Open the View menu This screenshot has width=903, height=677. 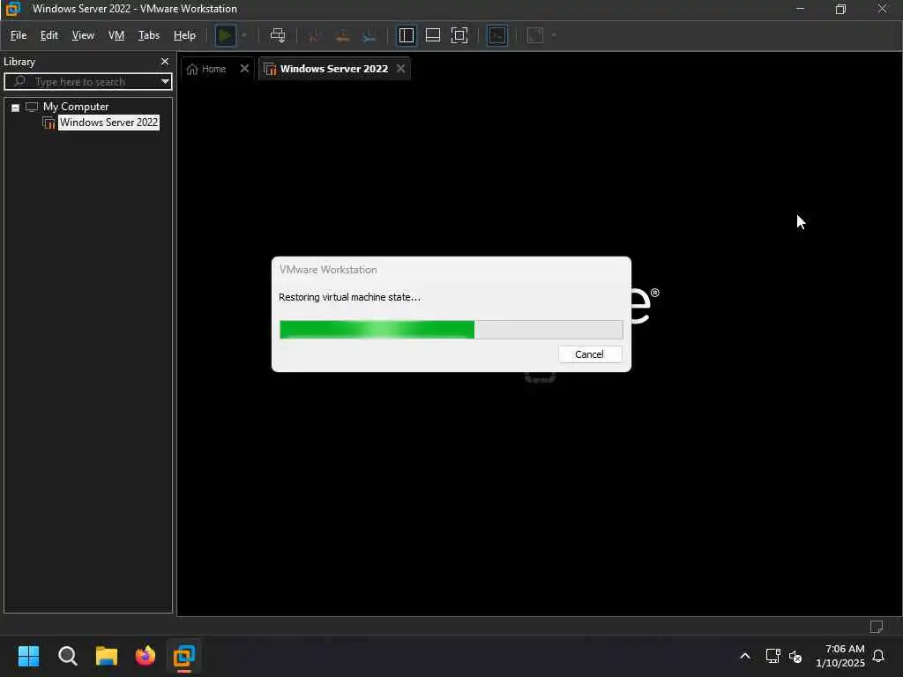(83, 35)
